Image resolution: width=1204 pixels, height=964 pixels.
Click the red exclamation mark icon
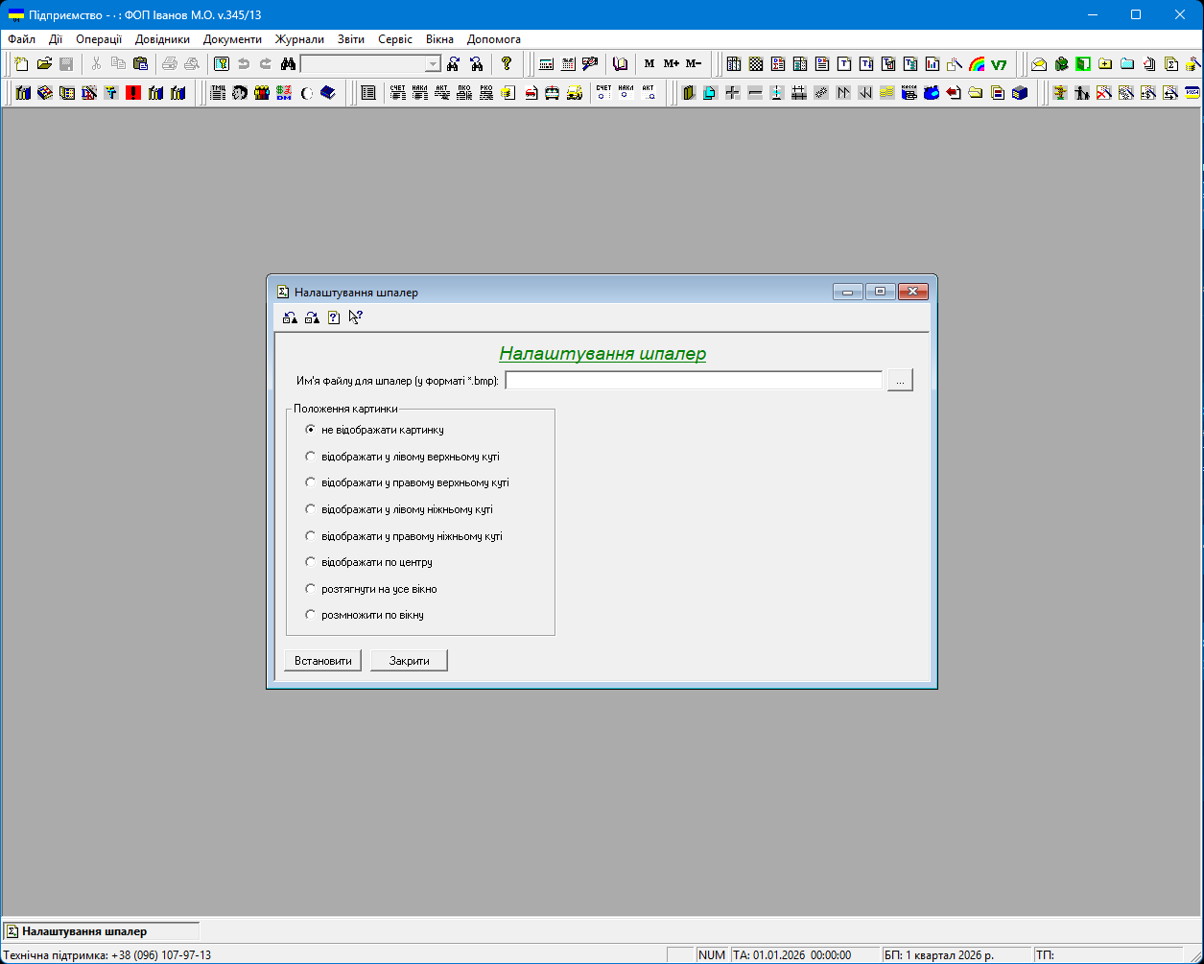[133, 93]
